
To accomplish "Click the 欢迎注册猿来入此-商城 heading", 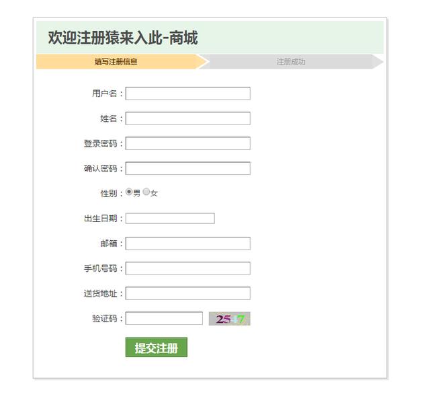I will click(123, 38).
